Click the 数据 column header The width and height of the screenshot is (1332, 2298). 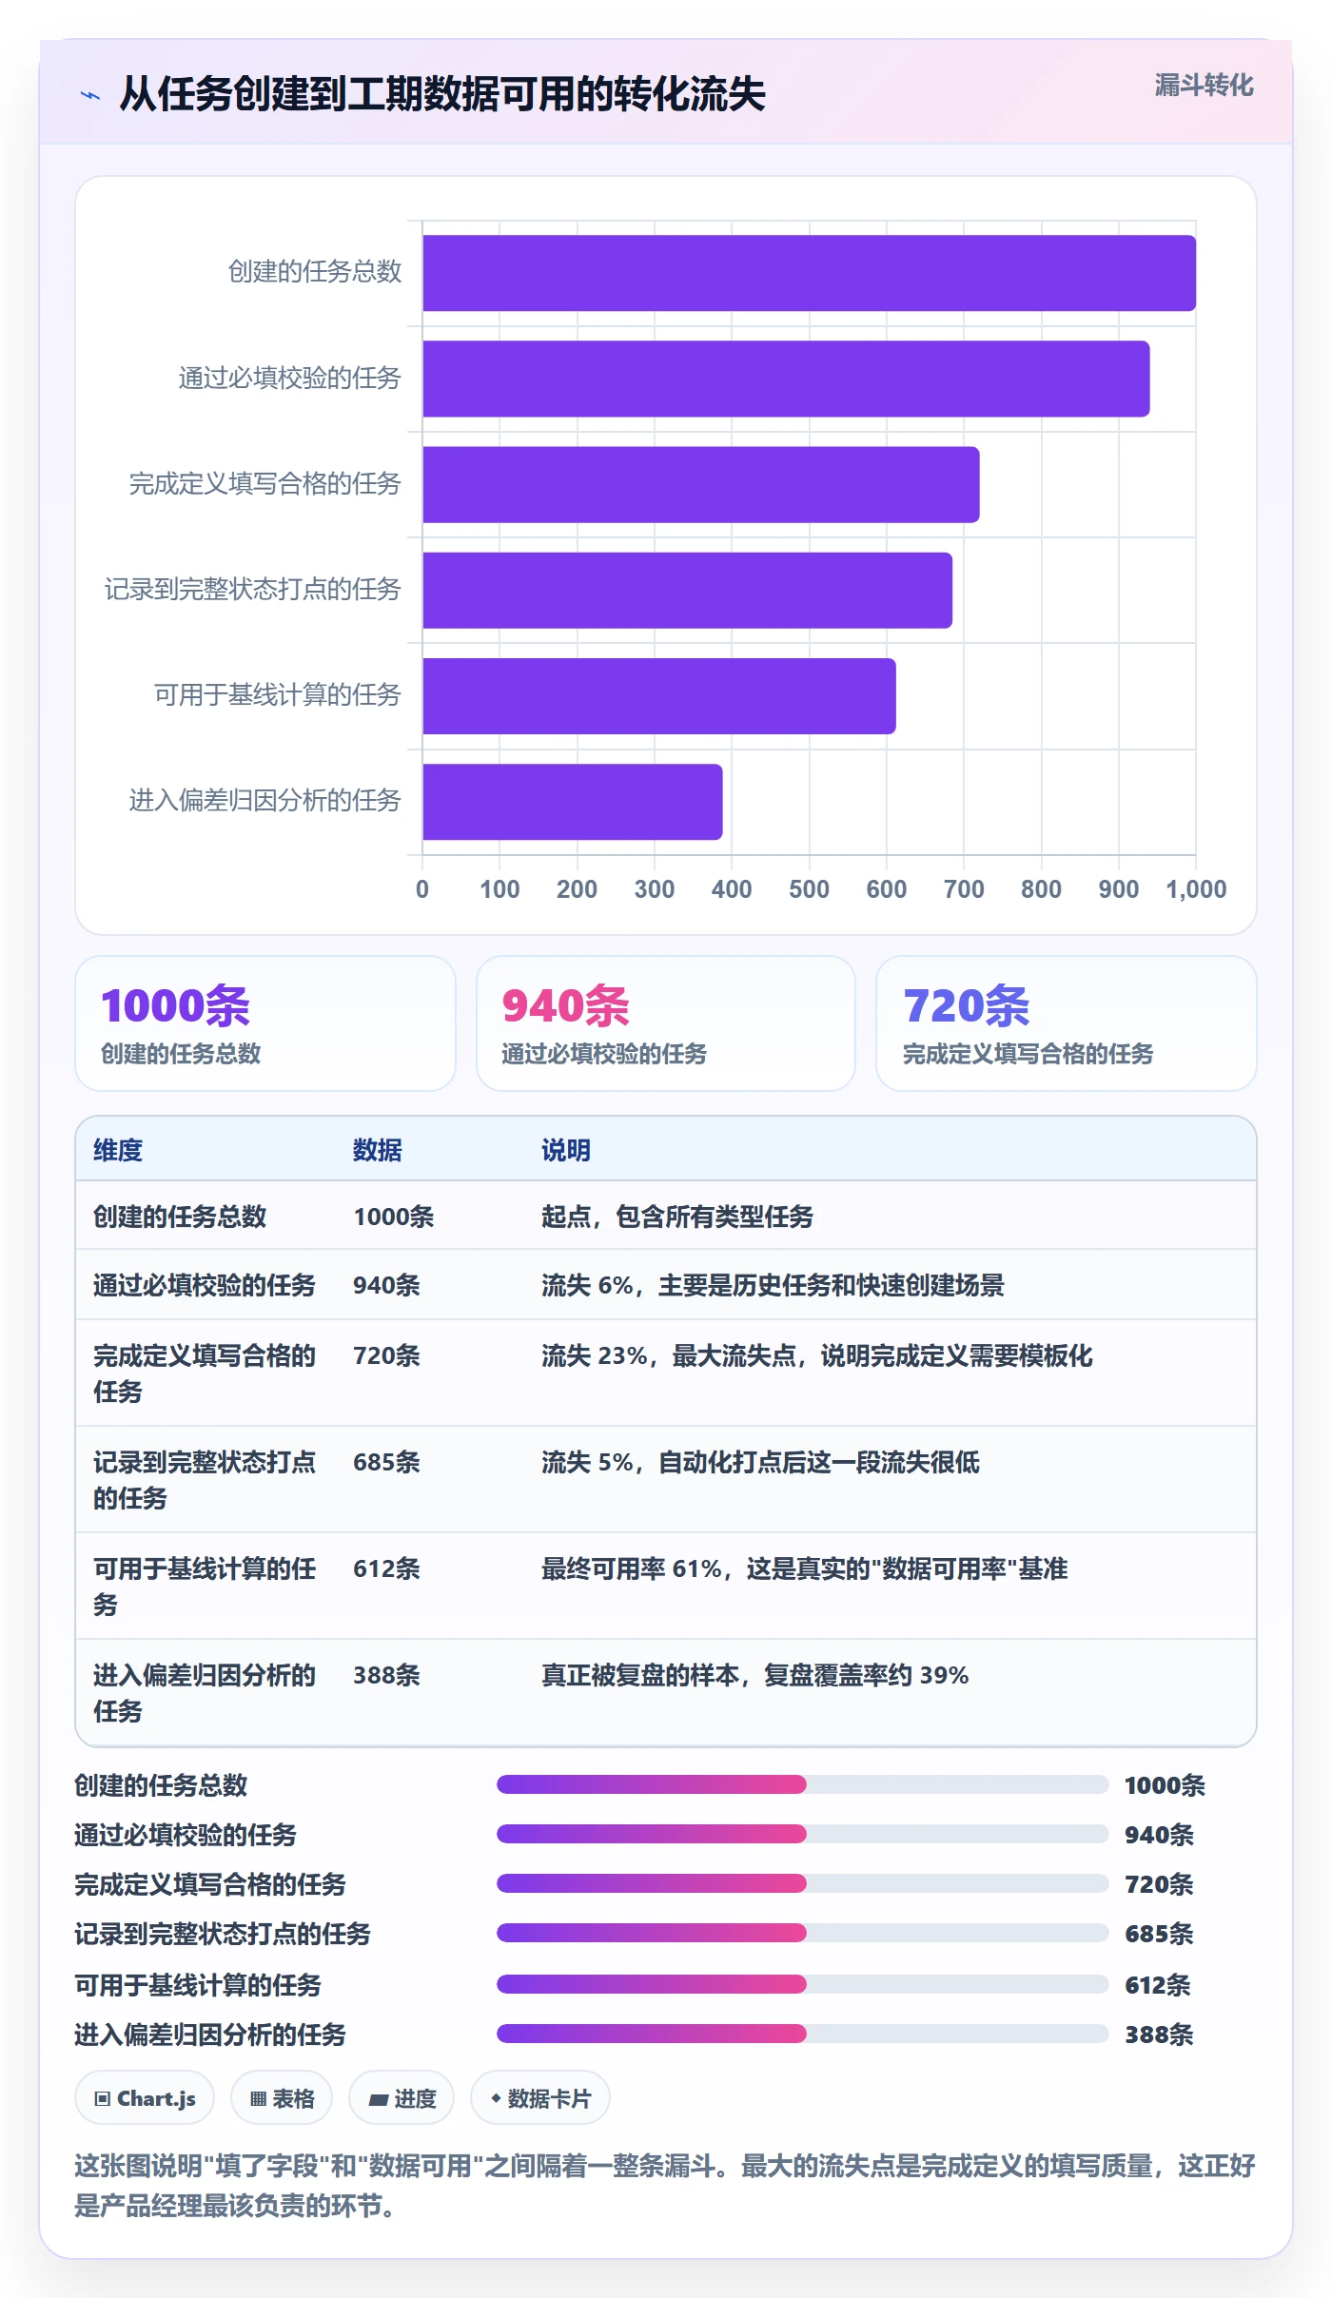378,1150
